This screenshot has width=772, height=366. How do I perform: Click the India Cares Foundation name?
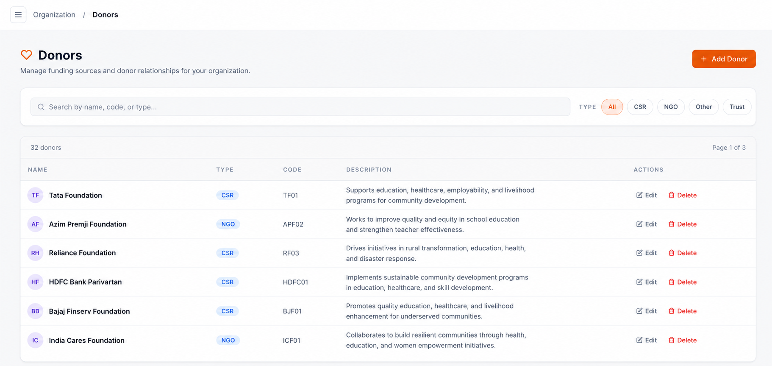[86, 340]
